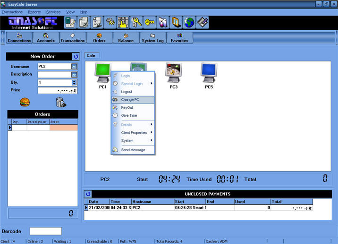Click the Hostname column header

[152, 201]
